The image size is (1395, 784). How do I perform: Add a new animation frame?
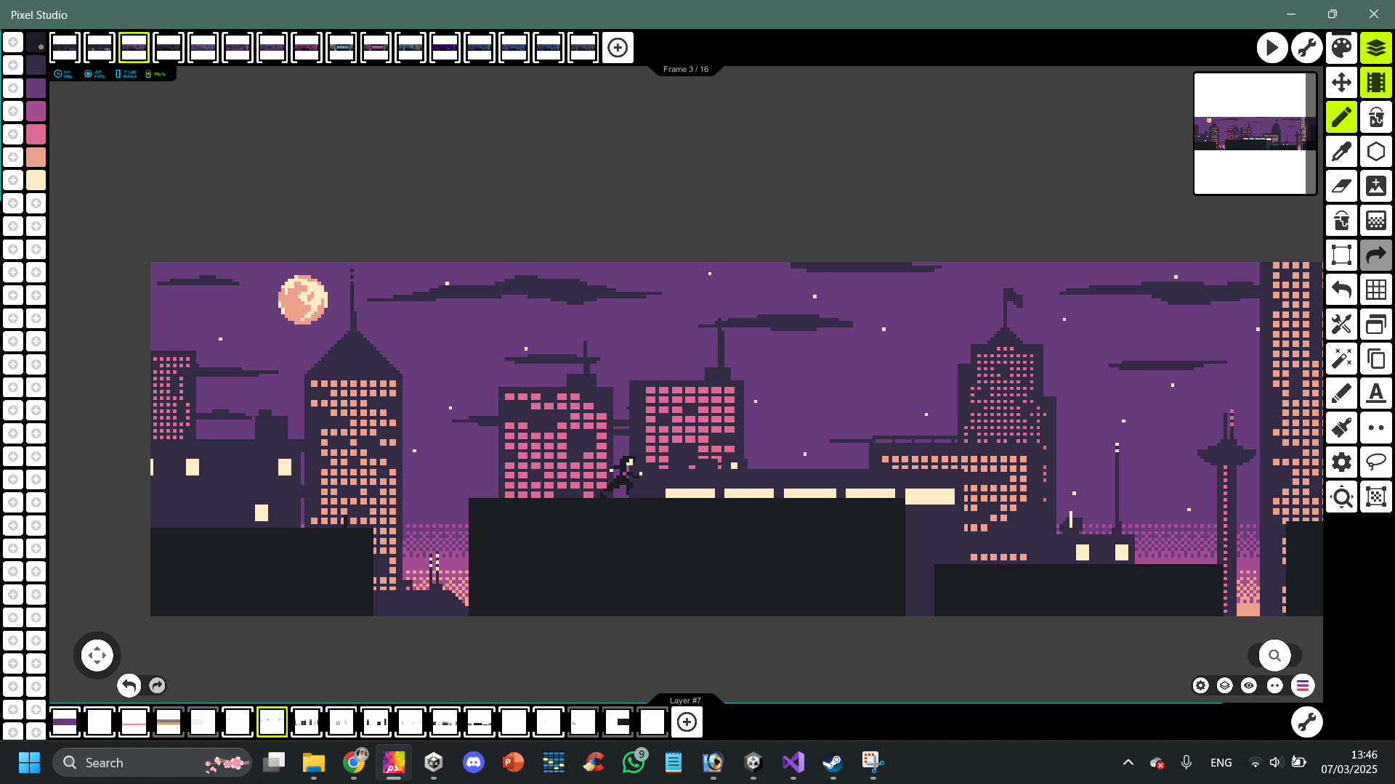pyautogui.click(x=618, y=48)
